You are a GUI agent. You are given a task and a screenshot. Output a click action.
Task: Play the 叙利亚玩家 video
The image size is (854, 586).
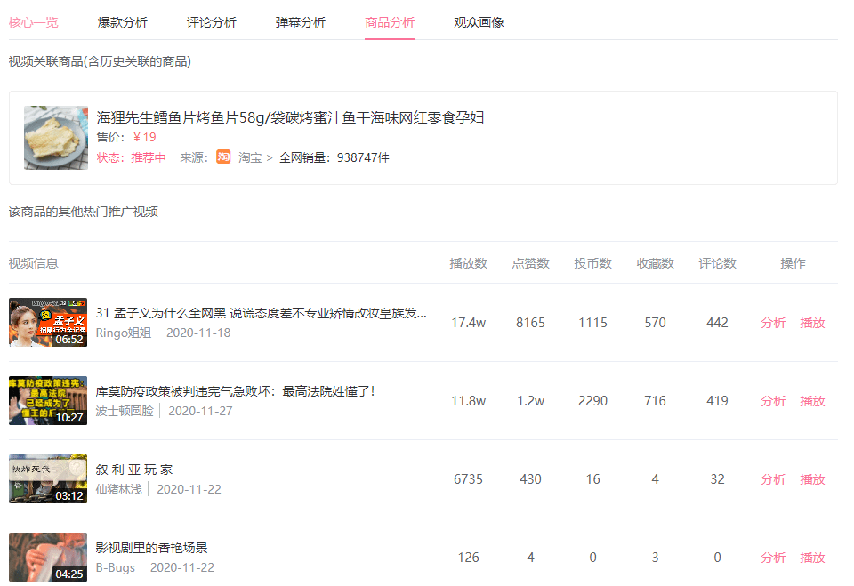812,479
